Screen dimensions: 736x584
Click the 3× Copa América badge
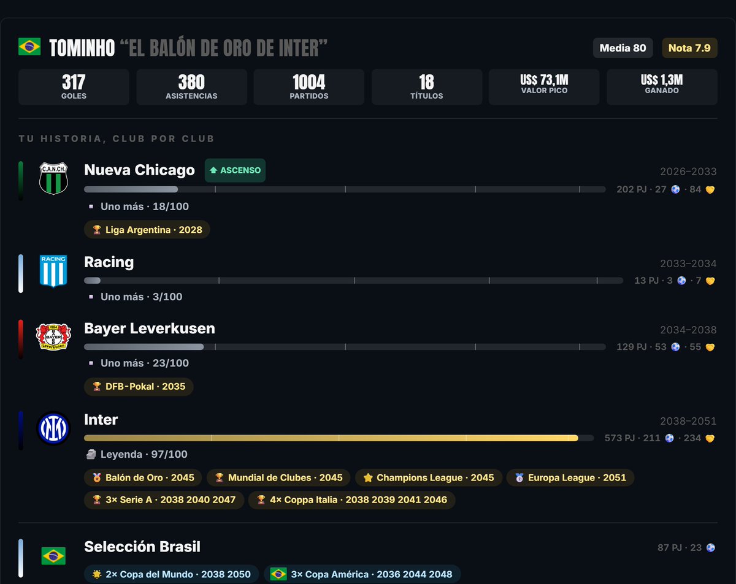[362, 574]
